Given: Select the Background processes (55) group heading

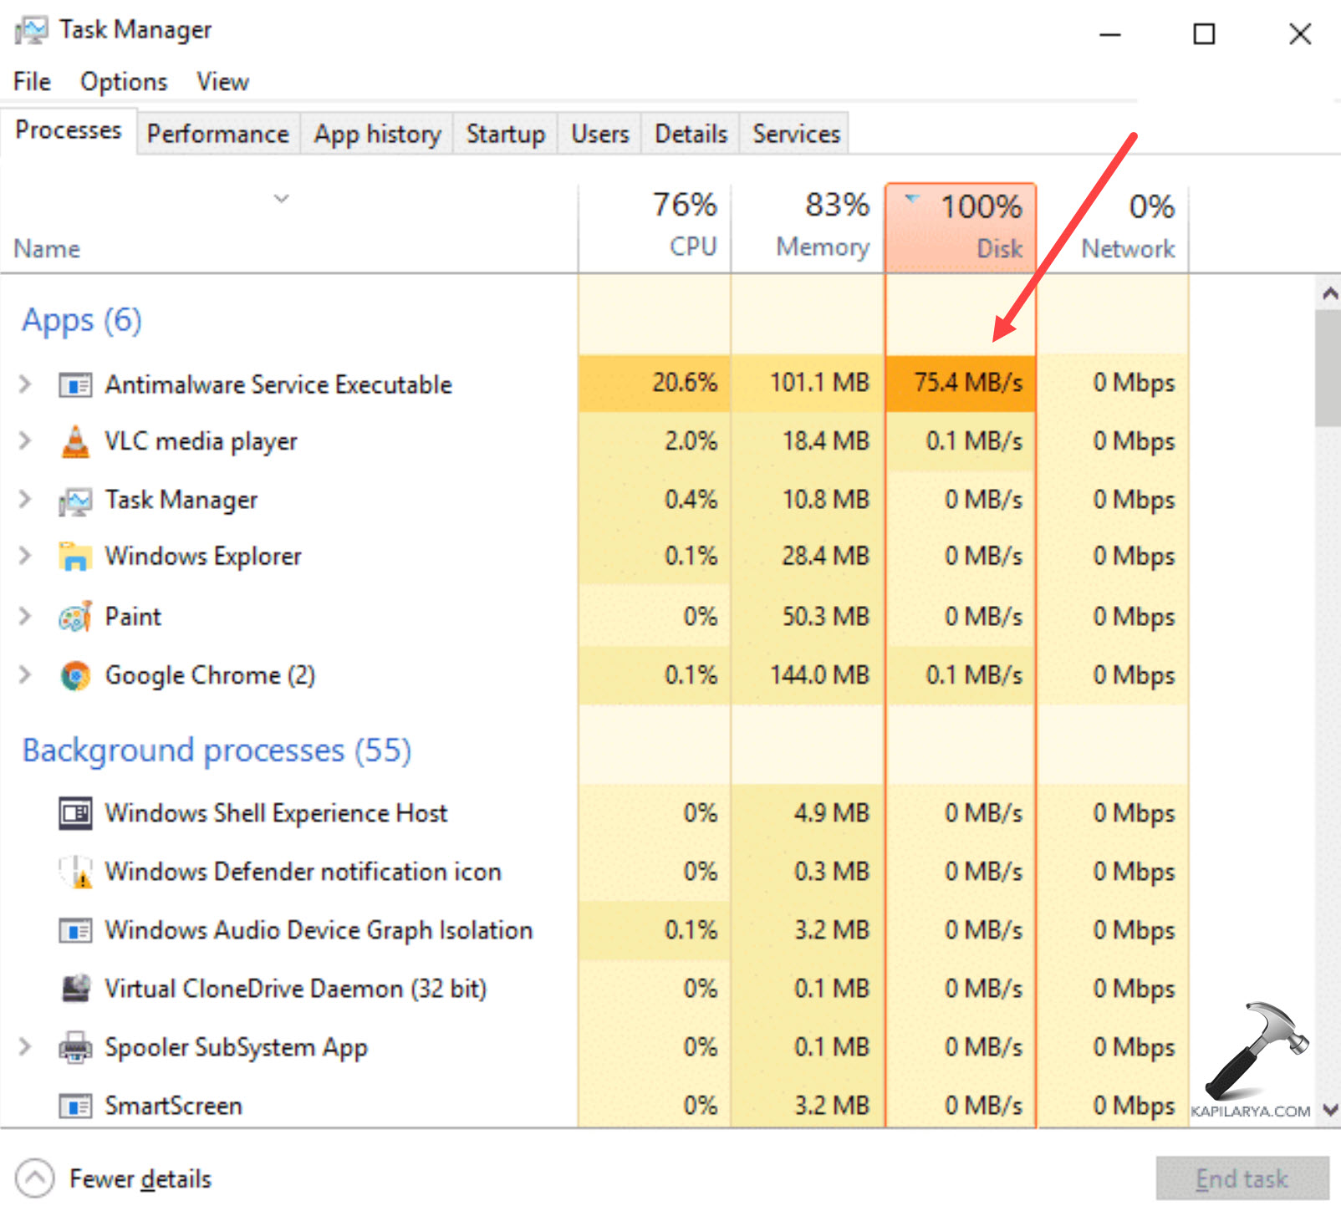Looking at the screenshot, I should (x=217, y=750).
